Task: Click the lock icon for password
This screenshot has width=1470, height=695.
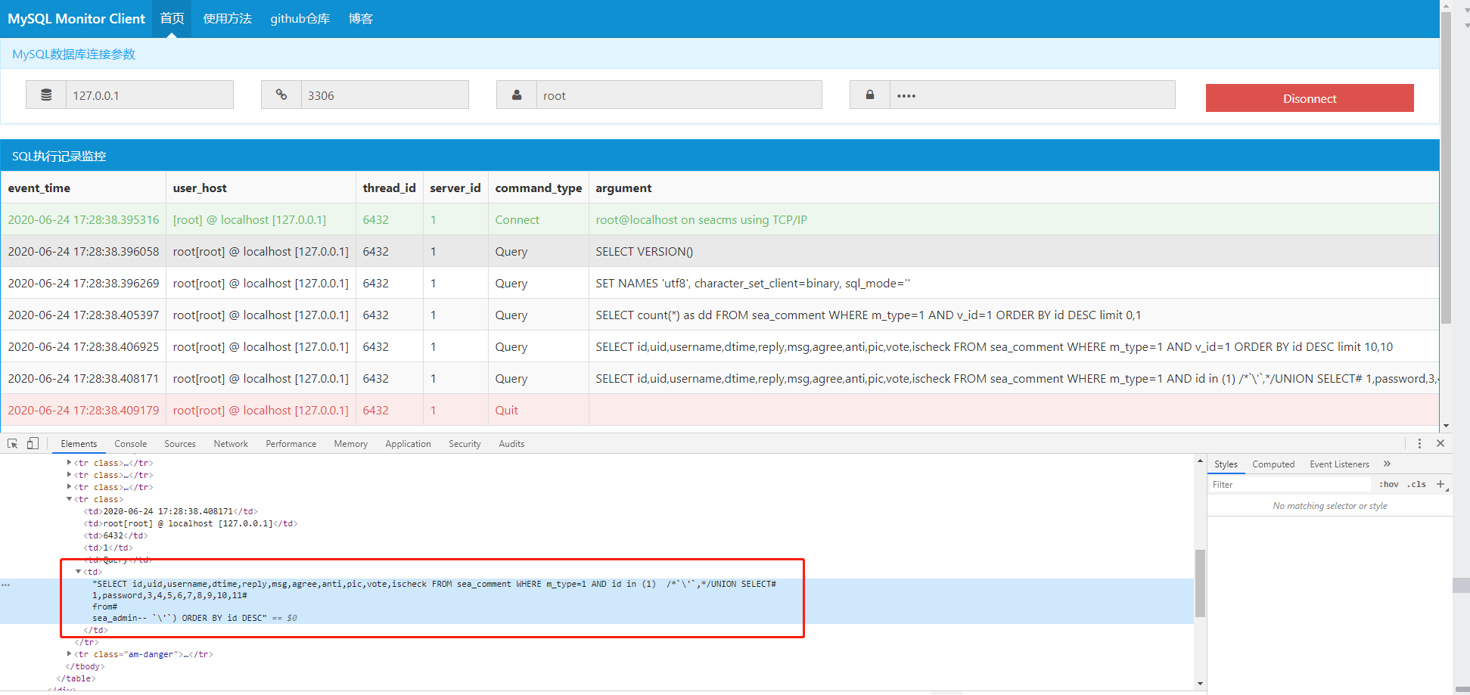Action: tap(870, 95)
